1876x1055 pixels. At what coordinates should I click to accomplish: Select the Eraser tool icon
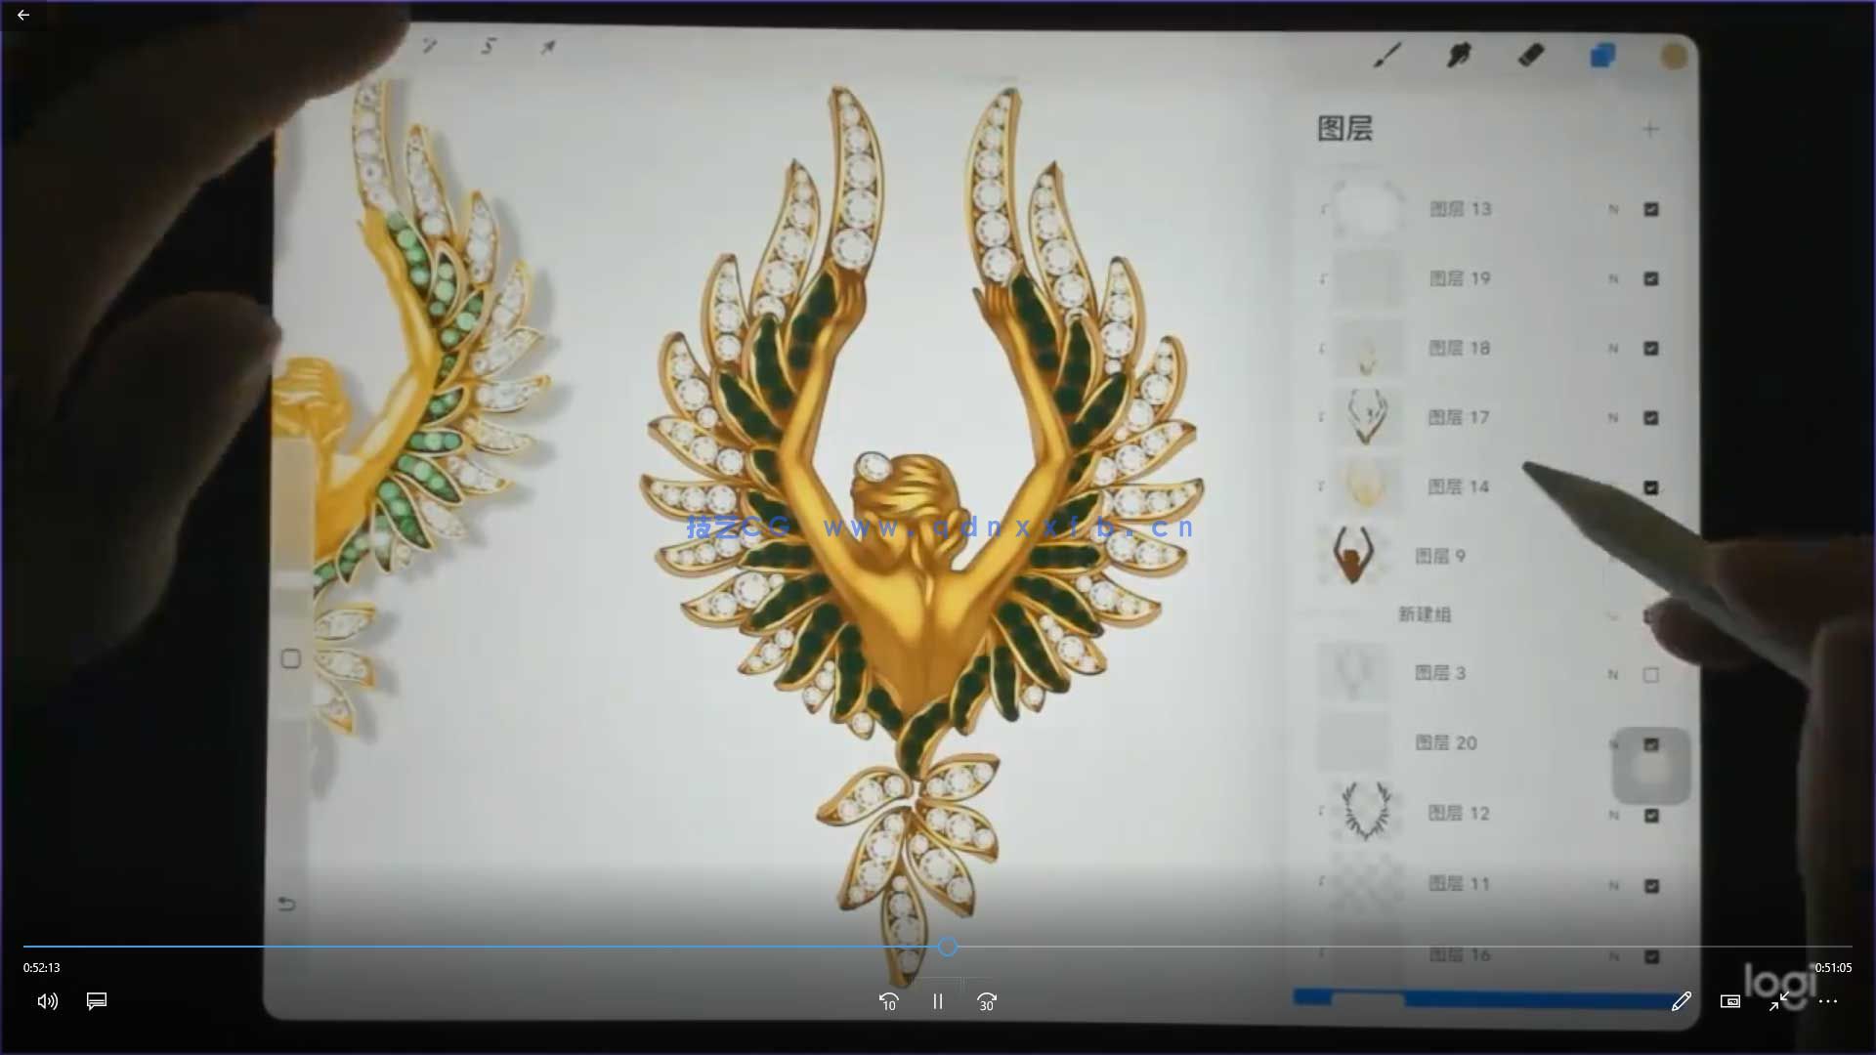pyautogui.click(x=1531, y=55)
